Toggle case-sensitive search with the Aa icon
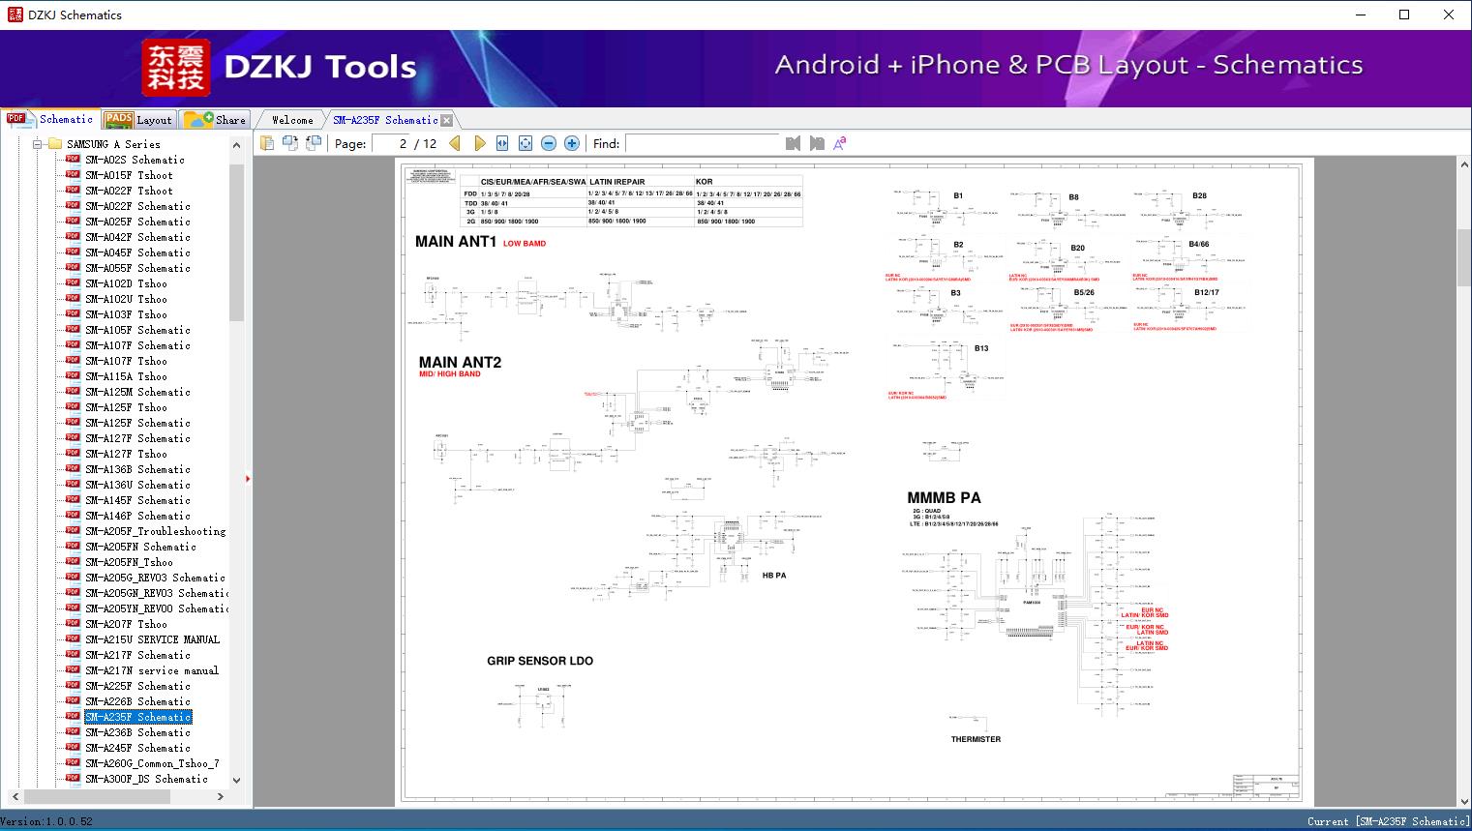1472x831 pixels. (839, 142)
